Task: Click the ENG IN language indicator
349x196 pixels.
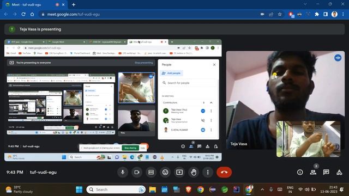Action: click(290, 189)
